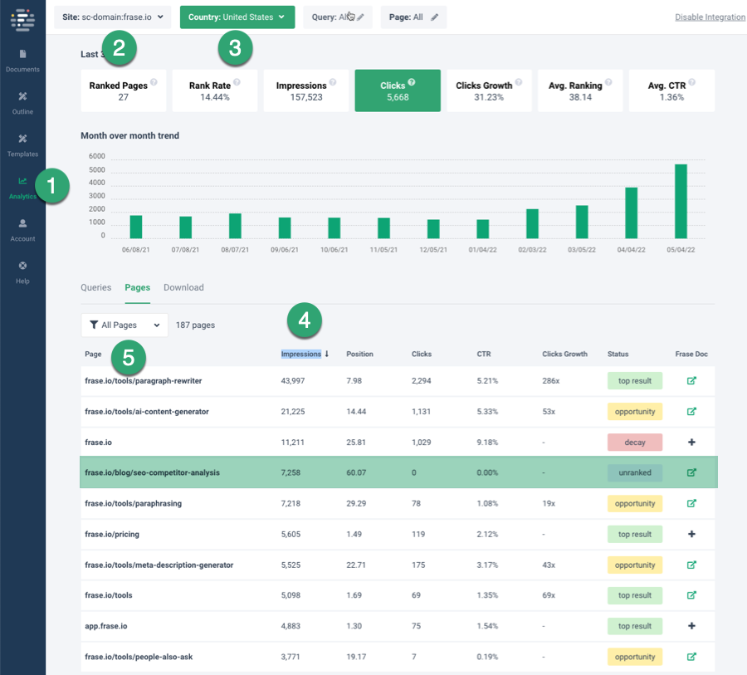Open Frase doc for frase.io/tools row
Screen dimensions: 747x675
point(691,595)
